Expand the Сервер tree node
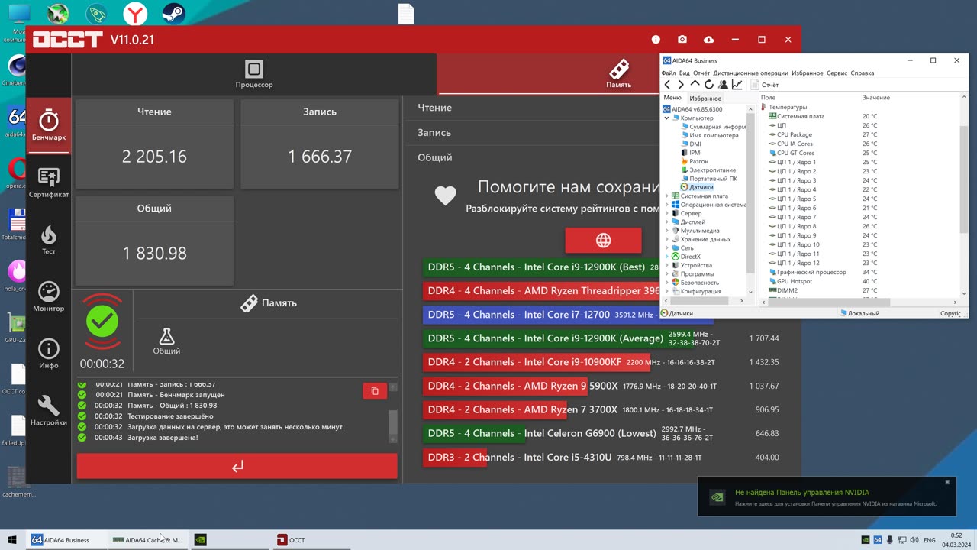This screenshot has height=550, width=977. (x=666, y=213)
